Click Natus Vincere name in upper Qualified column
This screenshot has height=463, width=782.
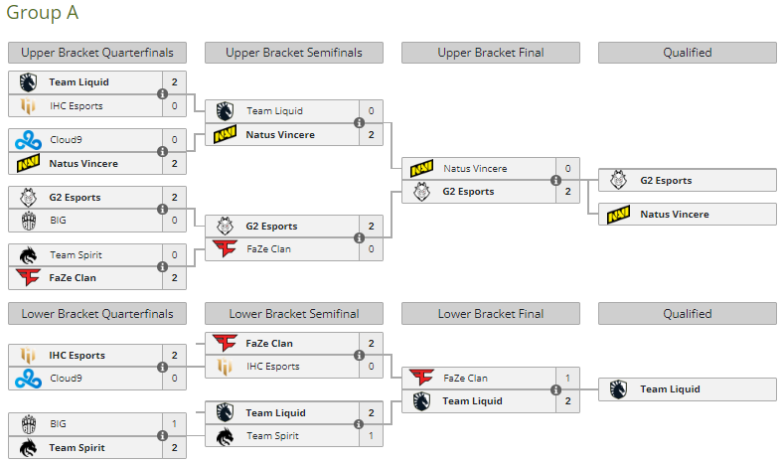click(675, 214)
